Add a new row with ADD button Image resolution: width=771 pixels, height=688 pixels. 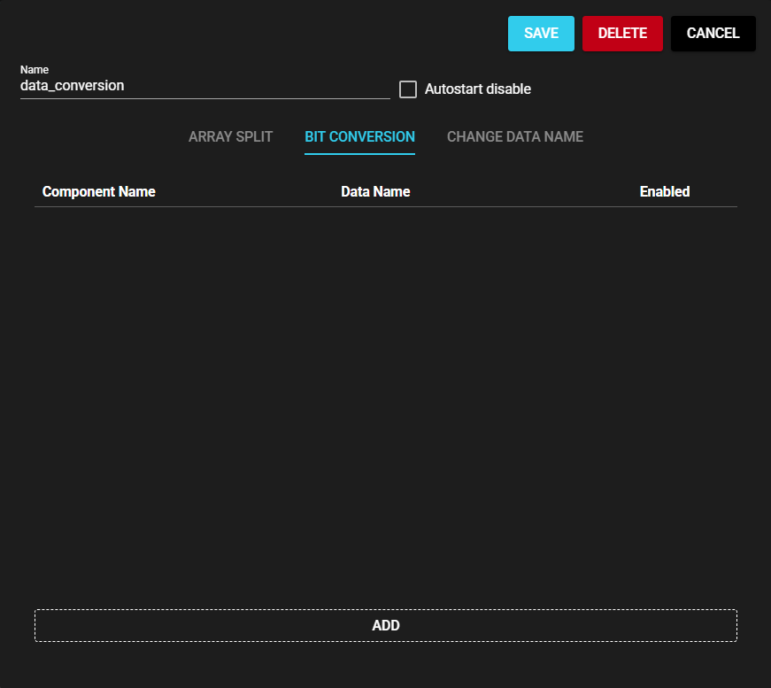point(386,625)
